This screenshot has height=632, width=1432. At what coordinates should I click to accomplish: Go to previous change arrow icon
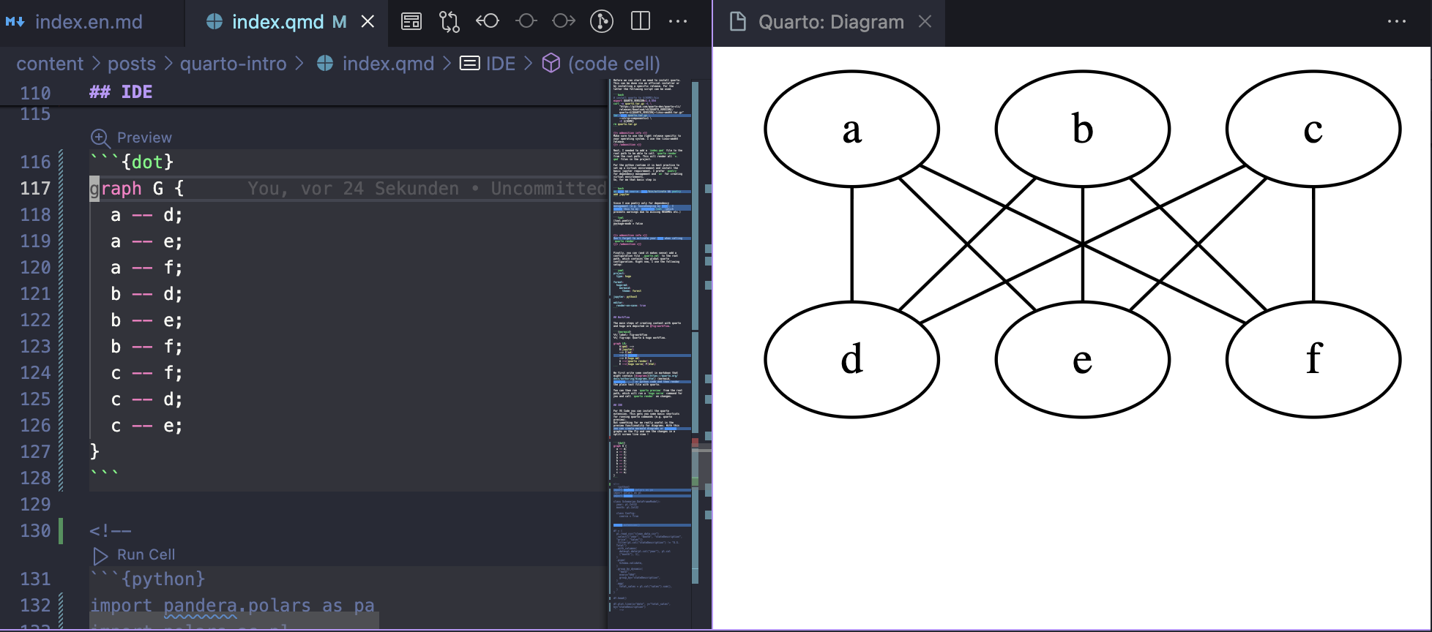click(x=488, y=21)
